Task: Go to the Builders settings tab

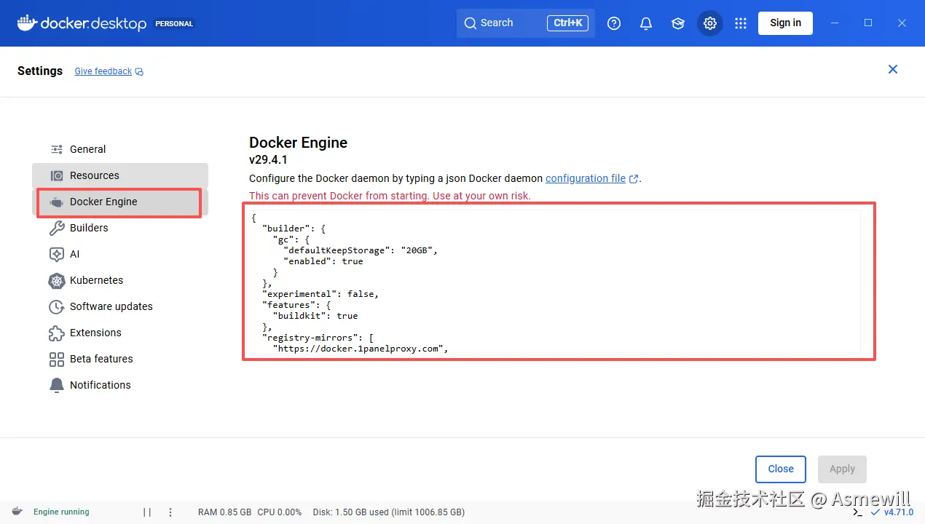Action: 120,228
